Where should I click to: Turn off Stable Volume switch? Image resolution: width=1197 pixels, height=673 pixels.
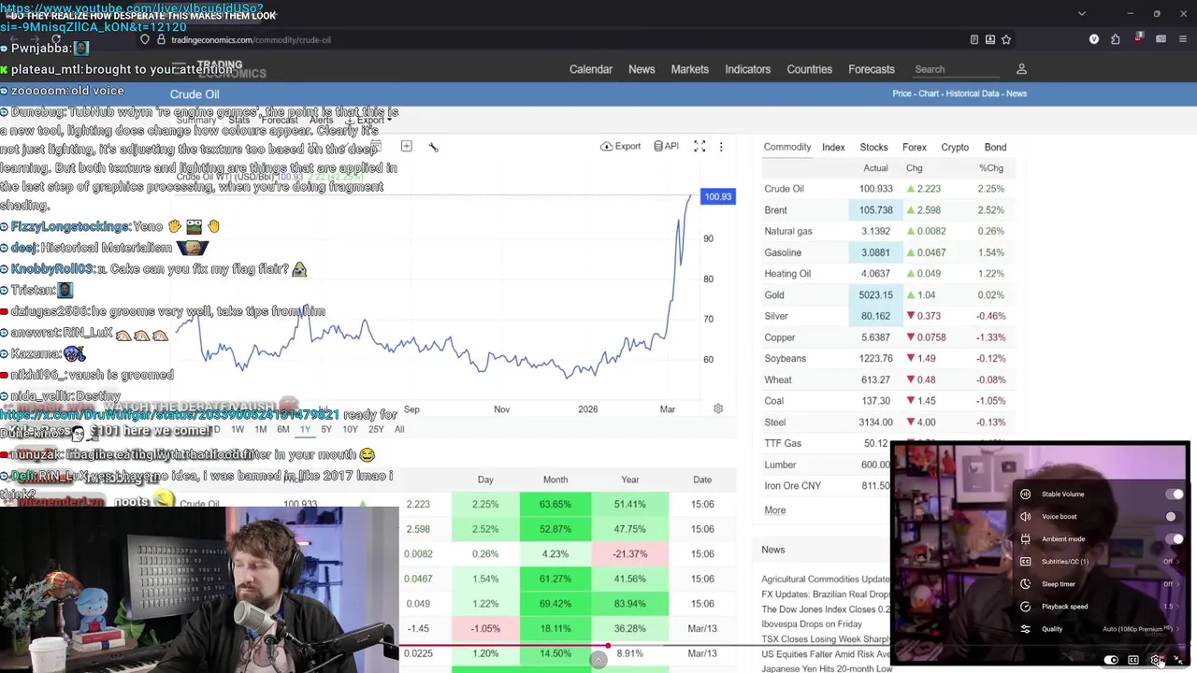(1175, 494)
